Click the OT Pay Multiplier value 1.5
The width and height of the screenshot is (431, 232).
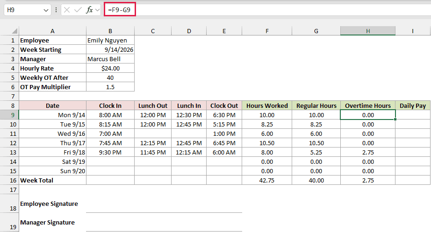click(x=110, y=87)
